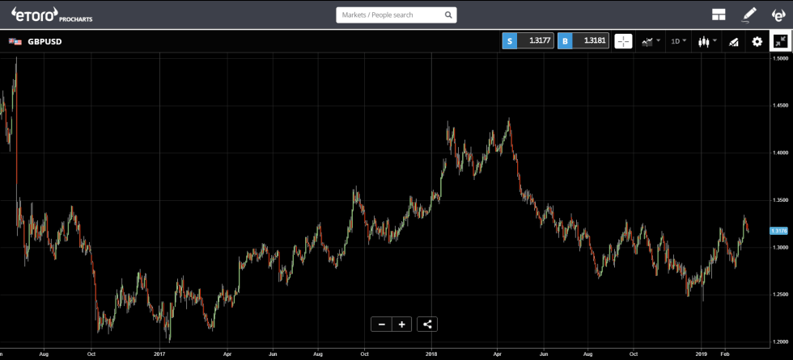Viewport: 793px width, 360px height.
Task: Click the GBPUSD instrument name
Action: tap(45, 41)
